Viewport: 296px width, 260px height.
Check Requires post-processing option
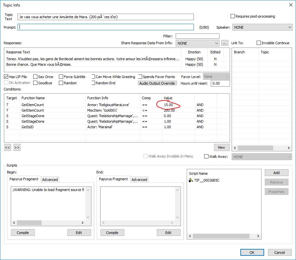(233, 16)
